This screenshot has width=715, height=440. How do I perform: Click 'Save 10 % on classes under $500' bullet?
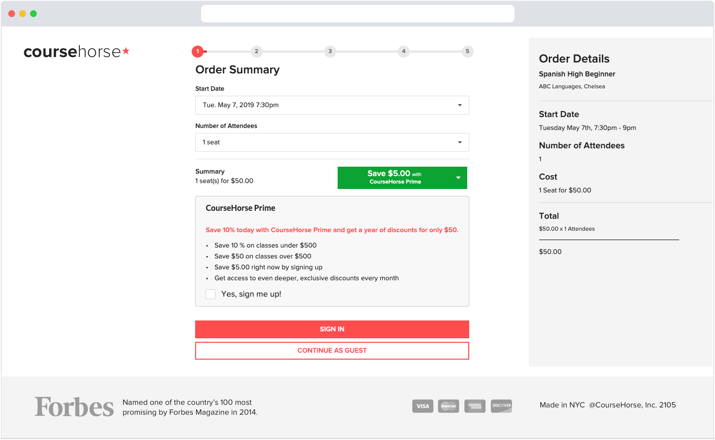[x=266, y=245]
